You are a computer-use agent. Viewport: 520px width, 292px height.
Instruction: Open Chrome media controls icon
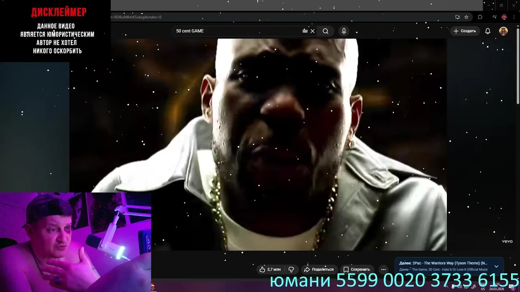[x=494, y=17]
